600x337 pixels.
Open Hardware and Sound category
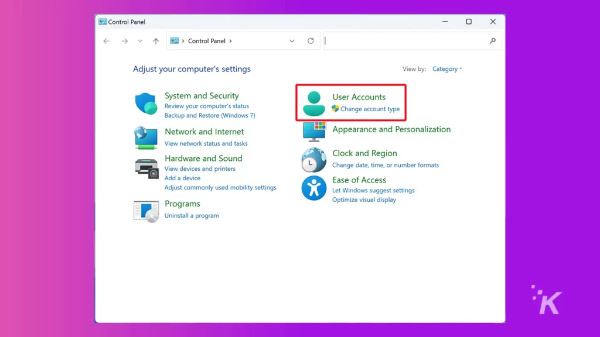(203, 158)
